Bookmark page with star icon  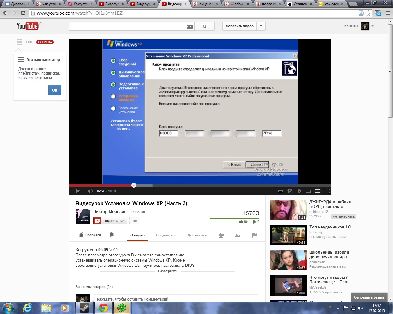click(368, 13)
